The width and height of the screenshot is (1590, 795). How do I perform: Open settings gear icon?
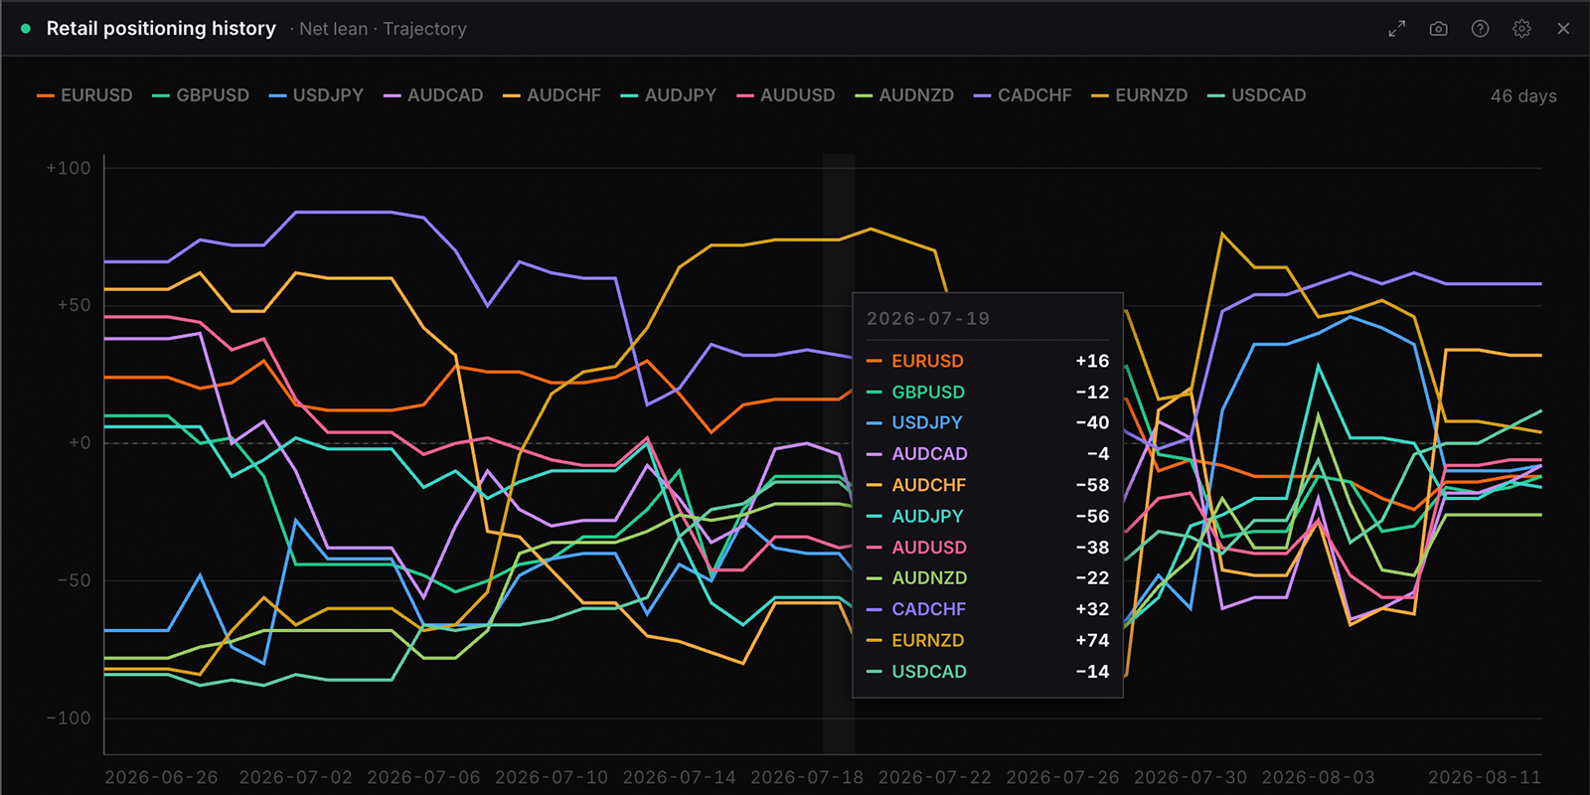tap(1521, 29)
